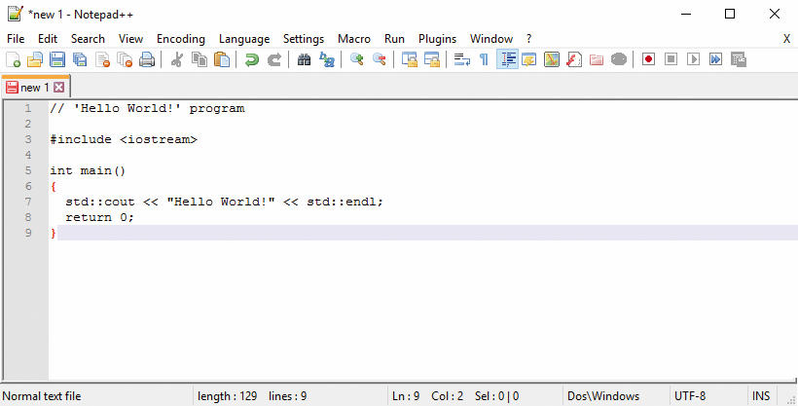Paste clipboard with the Paste icon
The width and height of the screenshot is (798, 406).
click(221, 59)
